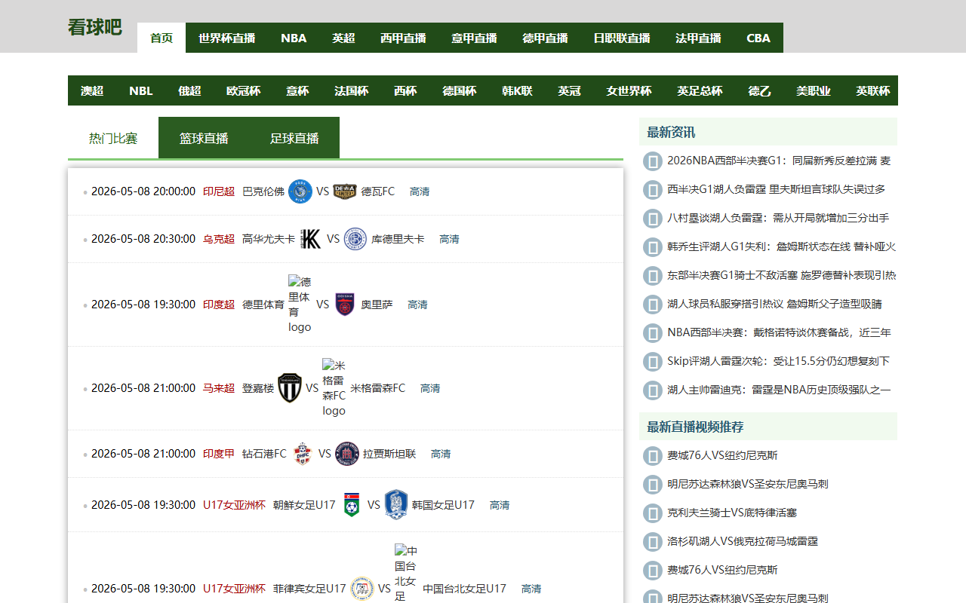Viewport: 966px width, 603px height.
Task: Click the 拉贾斯坦联 team logo
Action: pyautogui.click(x=347, y=454)
